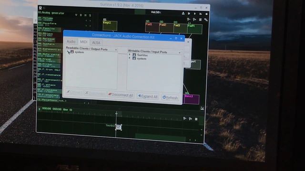Click the 05.Release controller slider

50,40
